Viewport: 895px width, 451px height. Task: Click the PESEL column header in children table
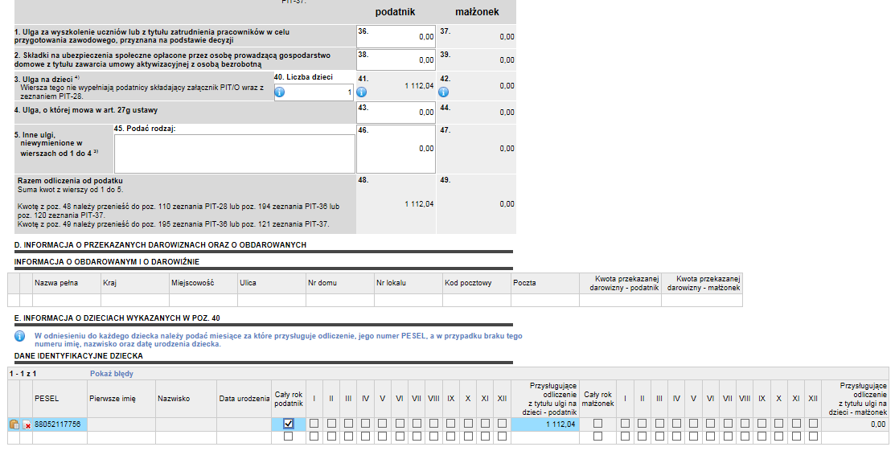[x=60, y=399]
